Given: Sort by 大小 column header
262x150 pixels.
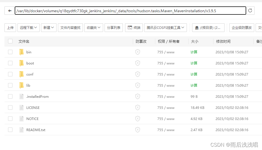Looking at the screenshot, I should tap(195, 41).
